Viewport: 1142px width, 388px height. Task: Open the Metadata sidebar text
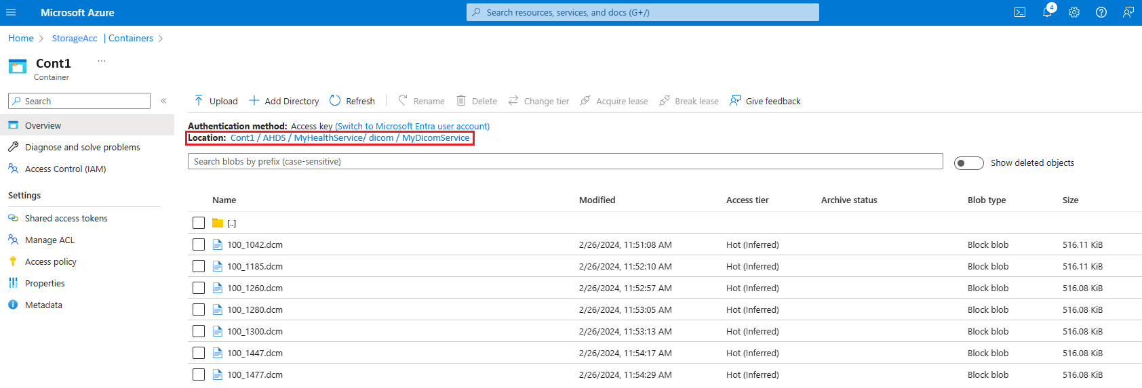[x=43, y=305]
